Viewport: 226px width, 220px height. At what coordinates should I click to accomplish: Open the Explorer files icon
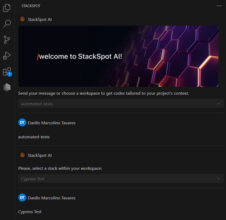click(x=7, y=8)
